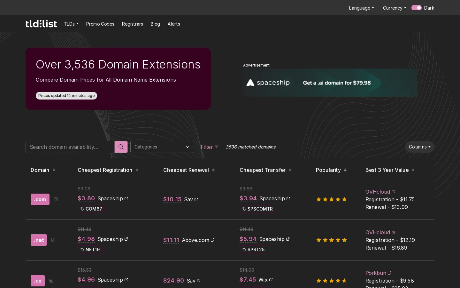Open OVHcloud link in .net row
Screen dimensions: 460x288
pos(380,232)
